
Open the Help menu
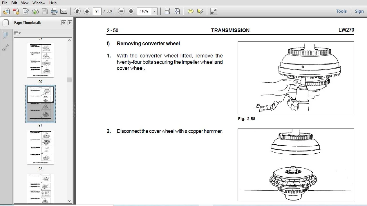pos(53,3)
